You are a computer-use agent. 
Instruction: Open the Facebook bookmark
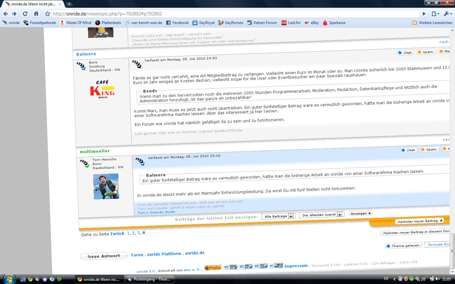177,23
